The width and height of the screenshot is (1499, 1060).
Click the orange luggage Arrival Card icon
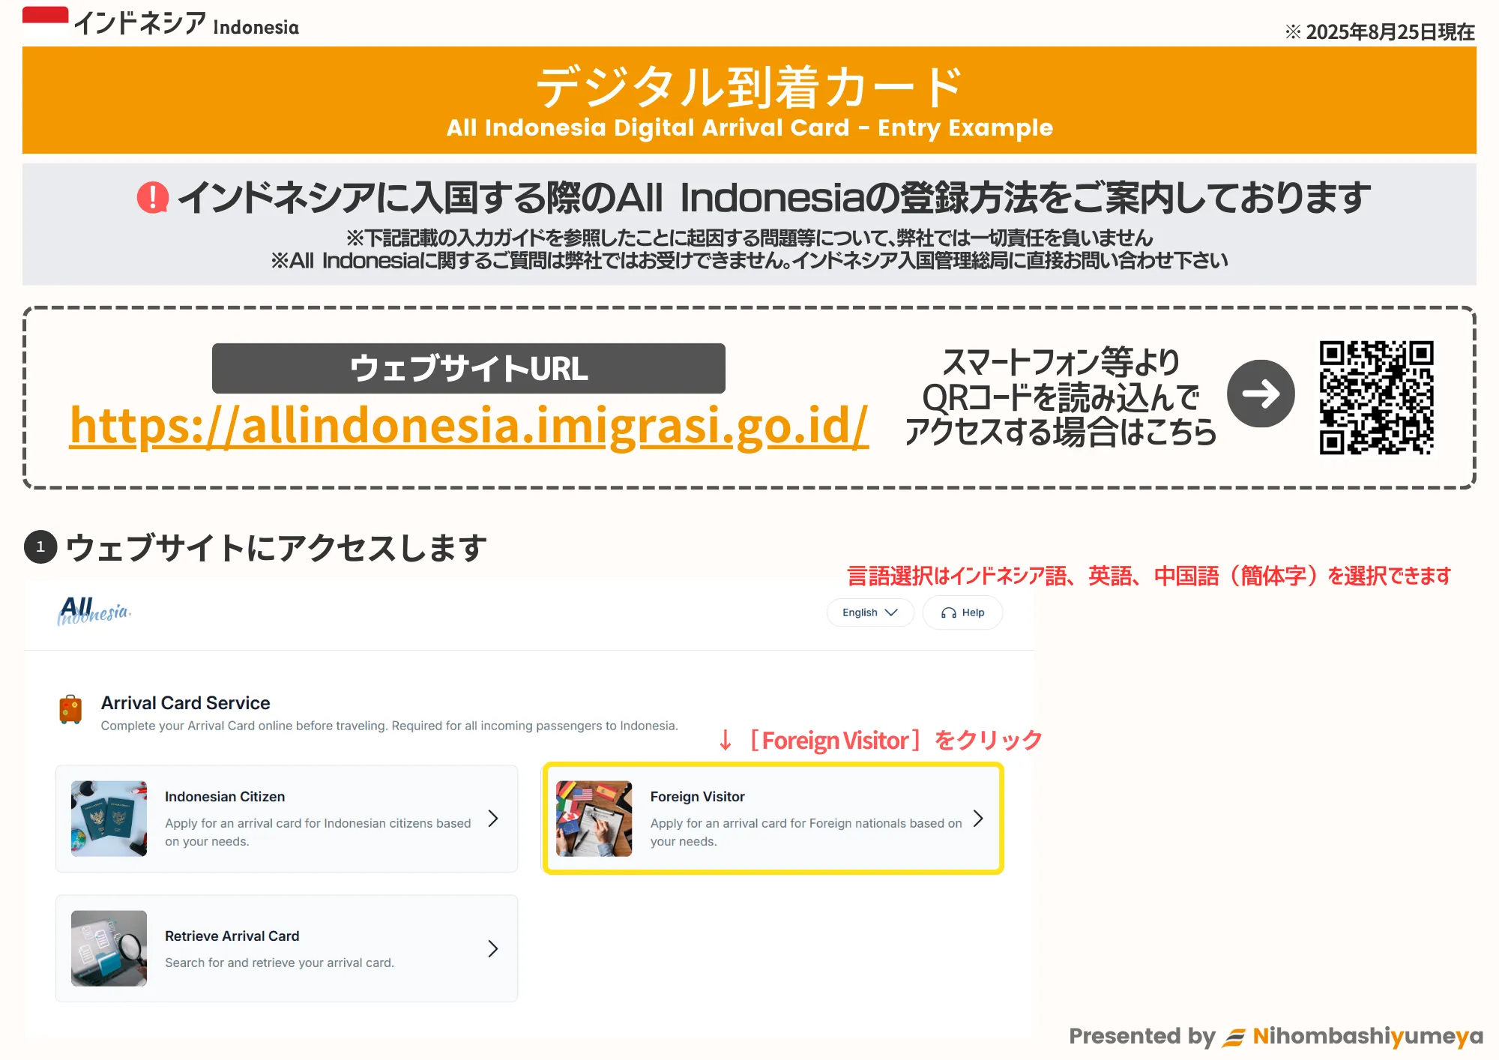pyautogui.click(x=70, y=708)
